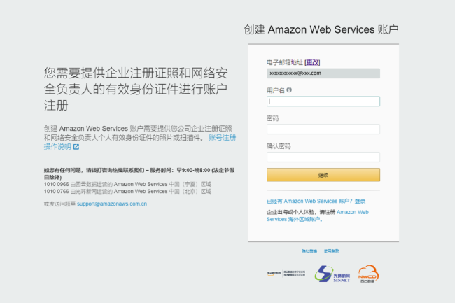Click the support@amazonaws.com.cn email link
This screenshot has width=455, height=303.
112,204
